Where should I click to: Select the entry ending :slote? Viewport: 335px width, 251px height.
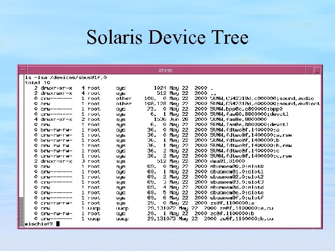click(237, 192)
